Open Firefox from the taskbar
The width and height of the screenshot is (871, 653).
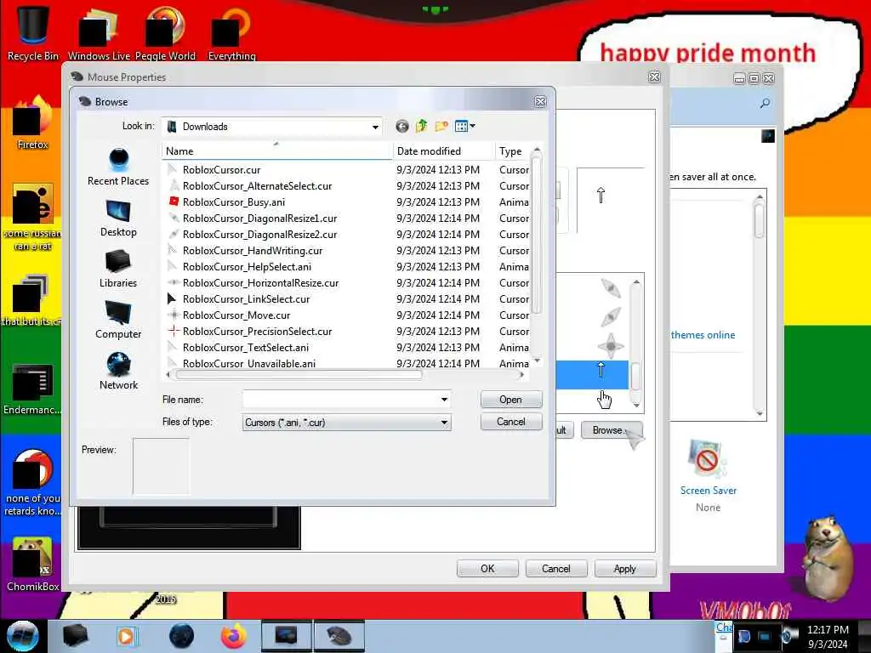[233, 636]
